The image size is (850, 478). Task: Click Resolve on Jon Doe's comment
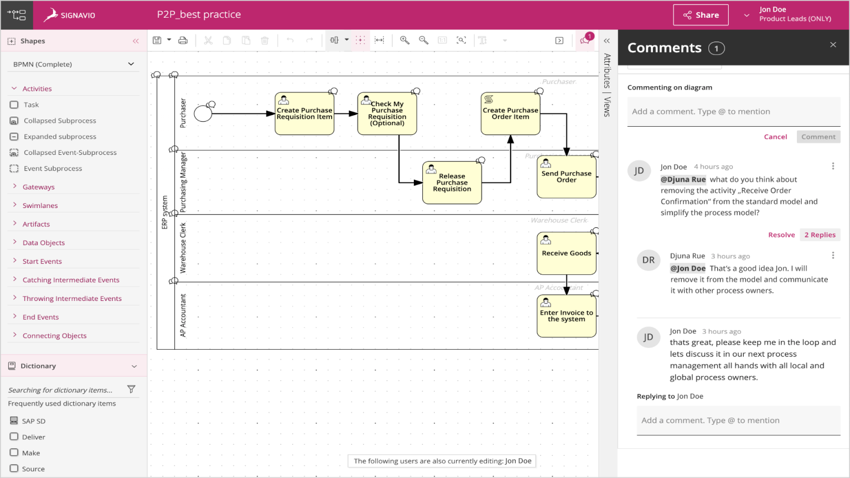[x=781, y=235]
